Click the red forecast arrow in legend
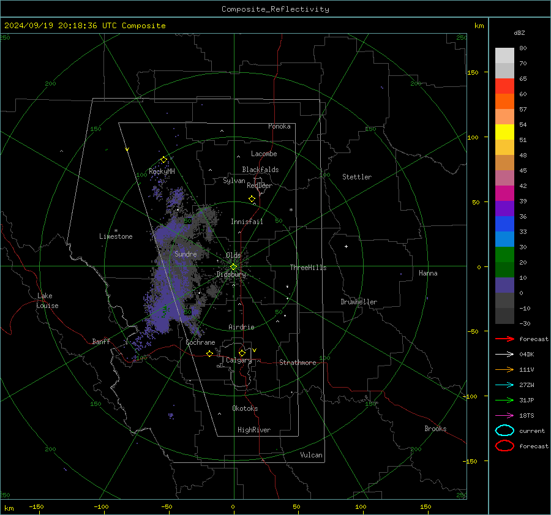551x515 pixels. tap(504, 339)
